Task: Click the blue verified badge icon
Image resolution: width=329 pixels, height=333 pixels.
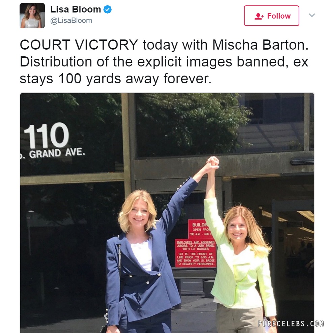Action: click(107, 9)
